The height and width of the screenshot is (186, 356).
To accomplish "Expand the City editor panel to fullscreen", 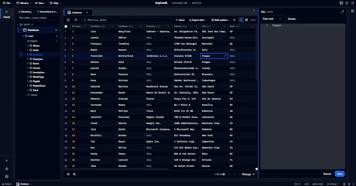I will tap(342, 12).
